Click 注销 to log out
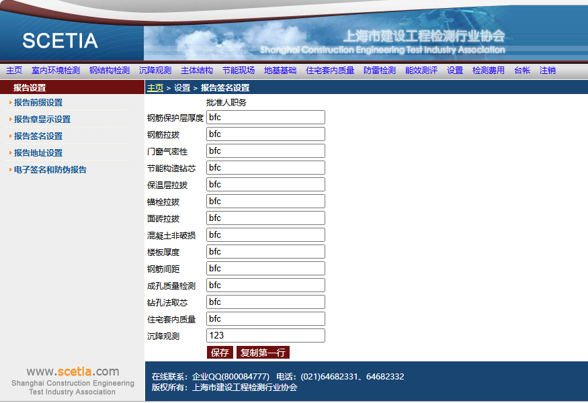 pyautogui.click(x=548, y=71)
